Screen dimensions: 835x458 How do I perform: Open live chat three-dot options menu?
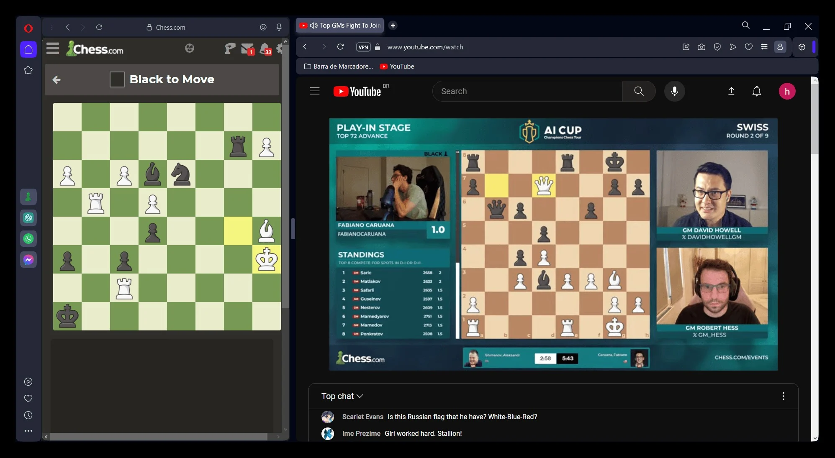[x=783, y=396]
